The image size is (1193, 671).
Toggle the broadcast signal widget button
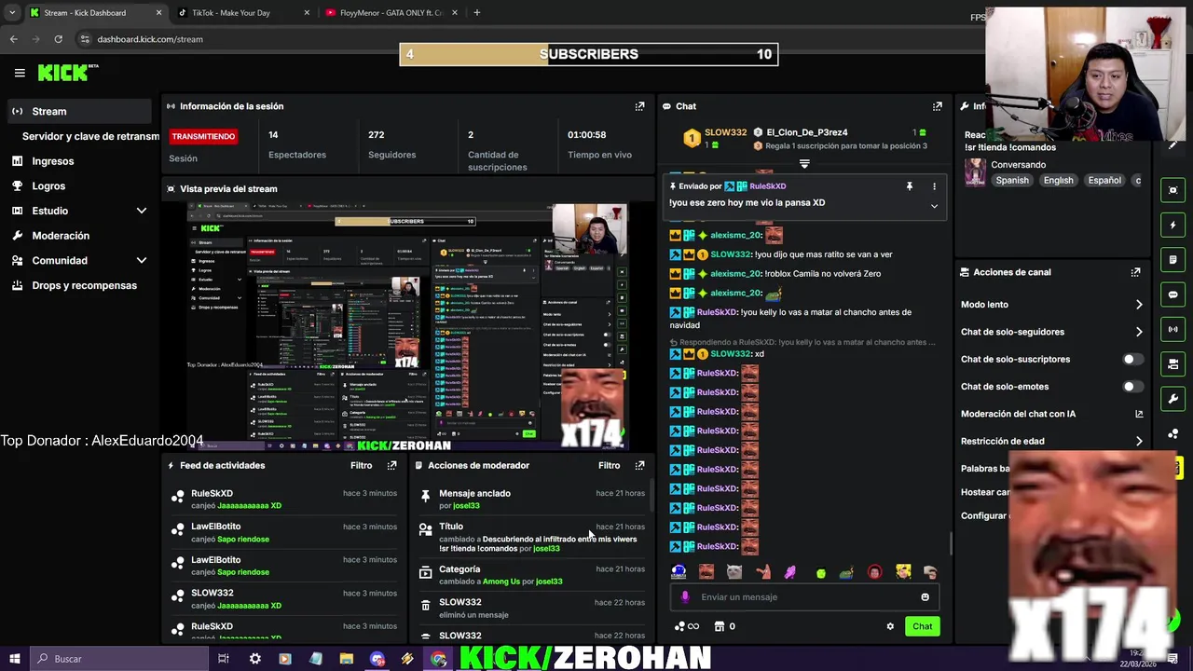coord(1173,329)
